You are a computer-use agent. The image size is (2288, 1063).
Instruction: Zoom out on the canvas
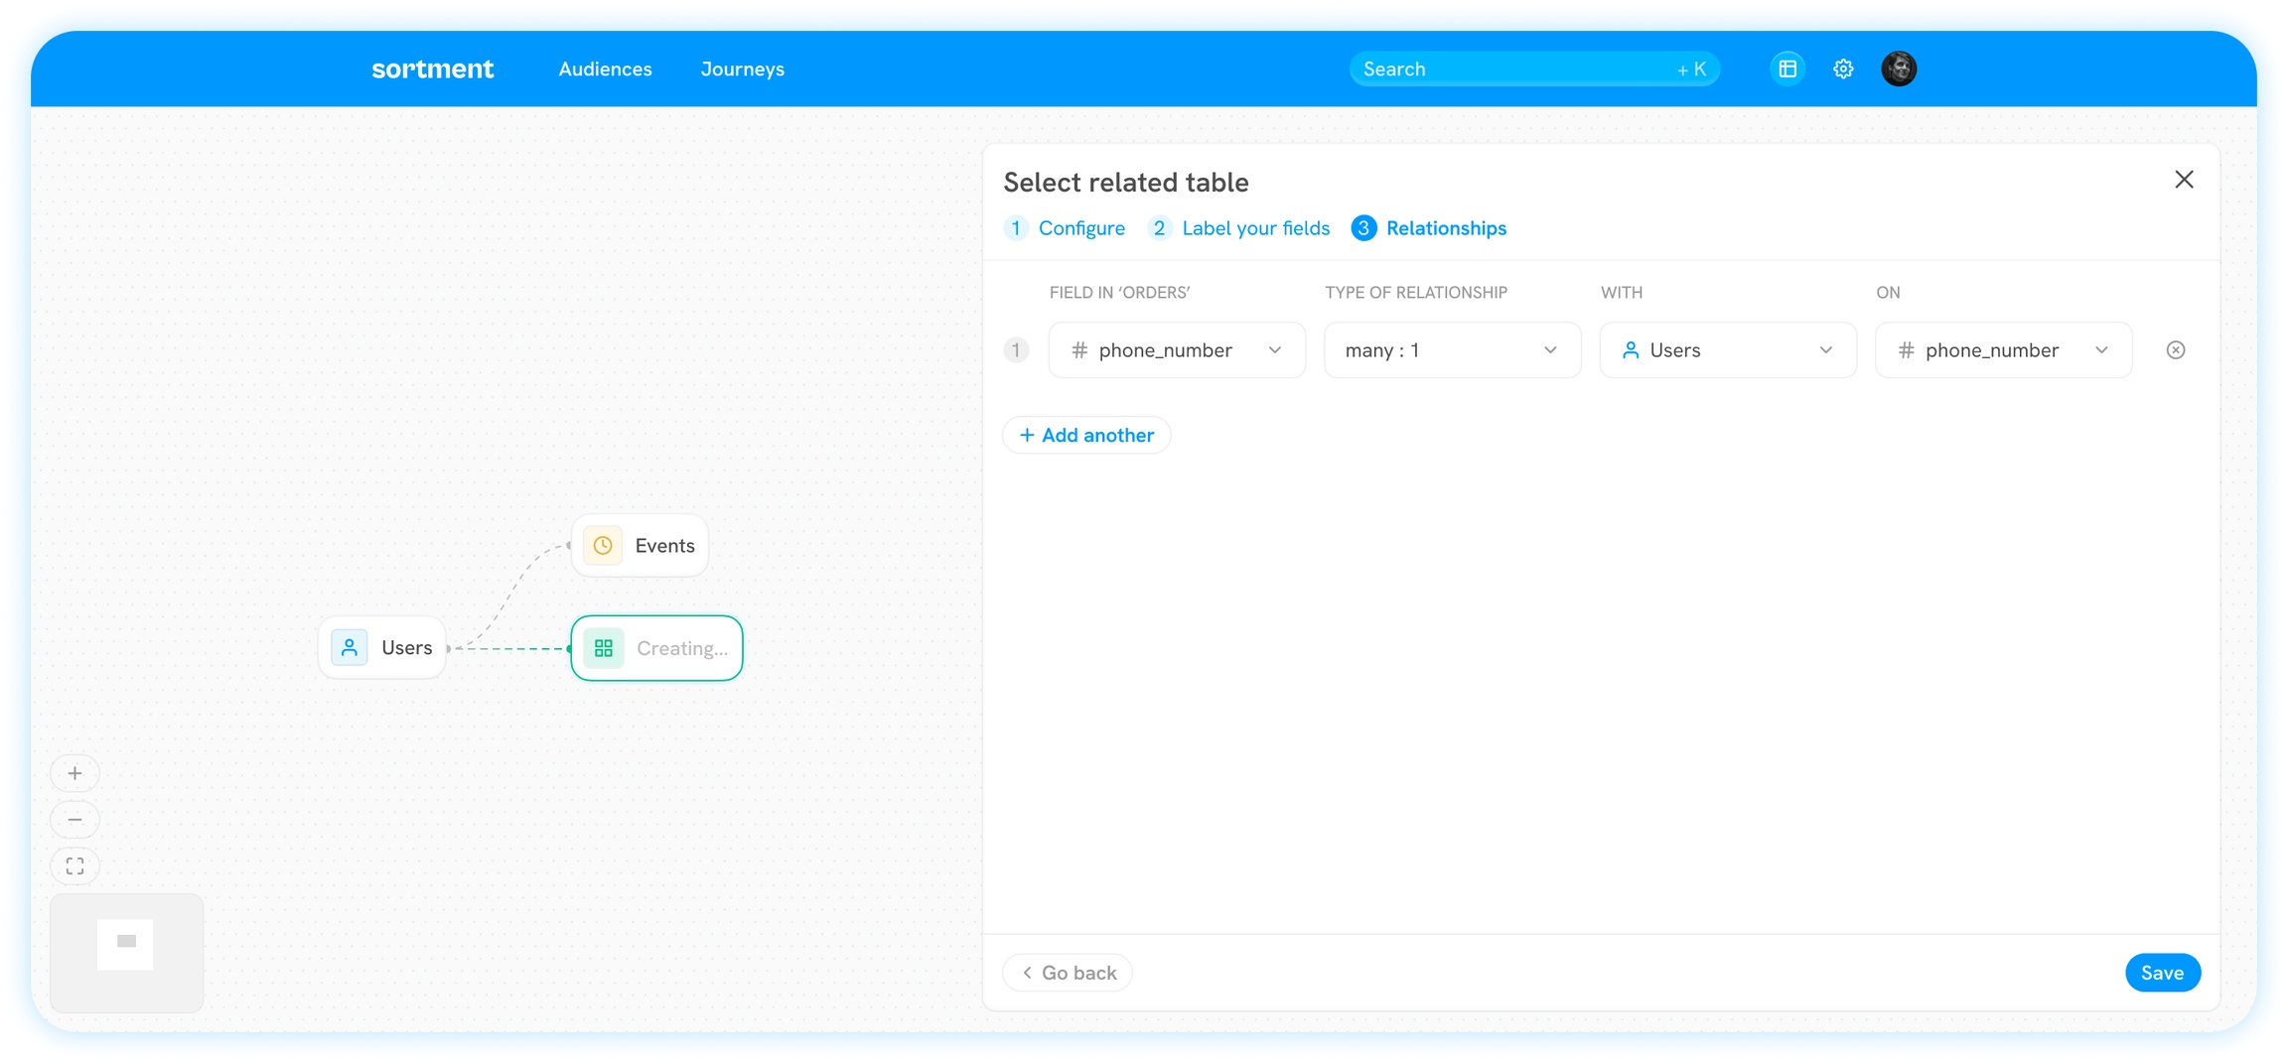point(74,820)
